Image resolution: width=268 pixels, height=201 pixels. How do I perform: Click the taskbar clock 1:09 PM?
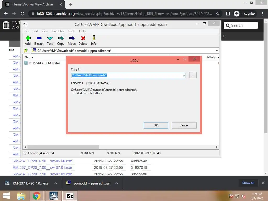(x=257, y=196)
